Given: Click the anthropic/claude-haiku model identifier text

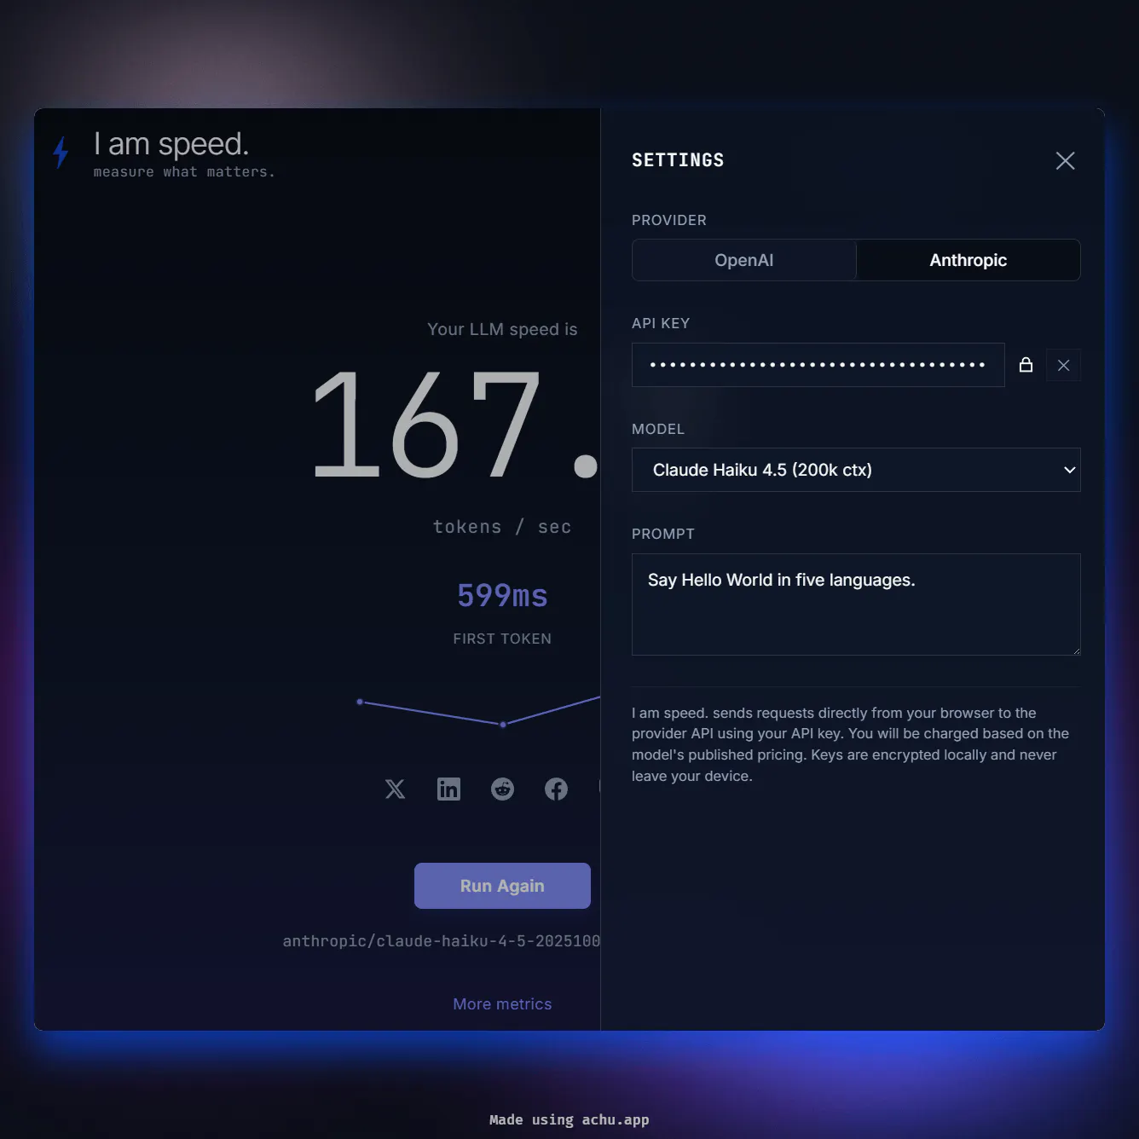Looking at the screenshot, I should point(442,940).
